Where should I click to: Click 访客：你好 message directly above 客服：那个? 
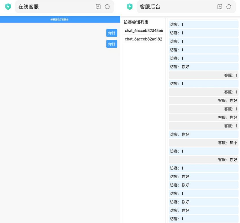204,134
